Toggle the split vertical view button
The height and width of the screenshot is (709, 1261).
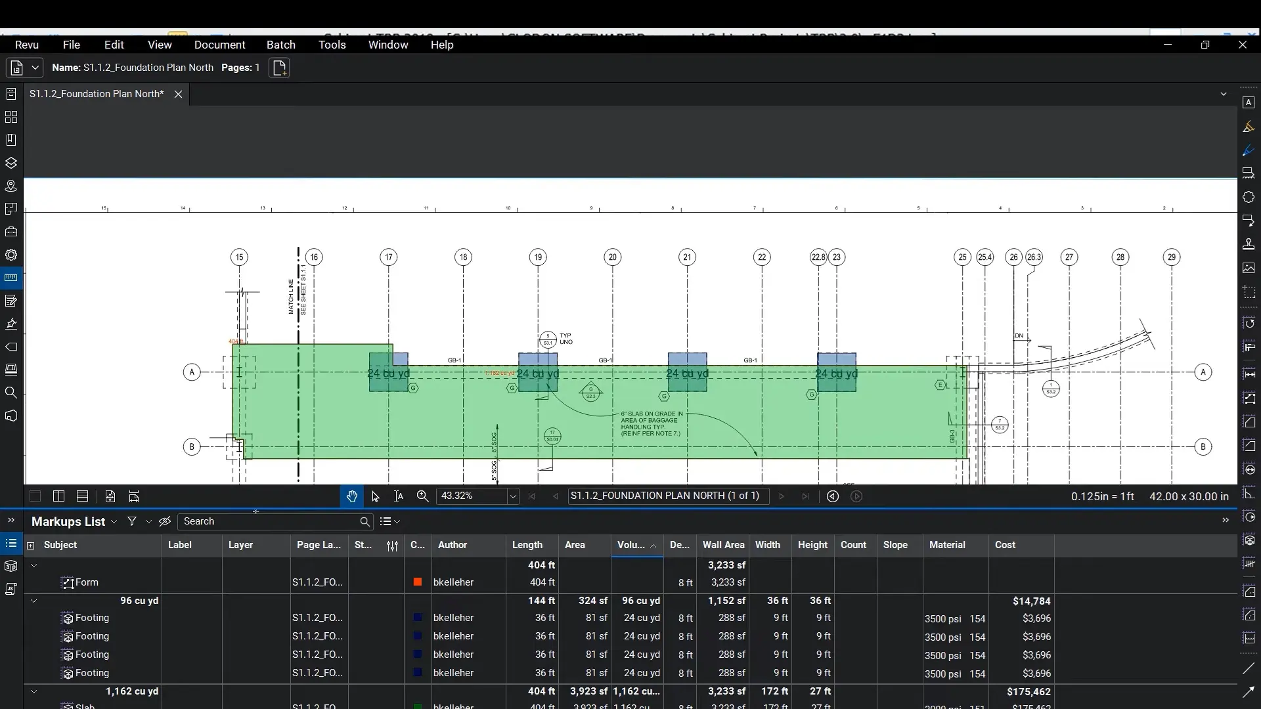pos(58,496)
